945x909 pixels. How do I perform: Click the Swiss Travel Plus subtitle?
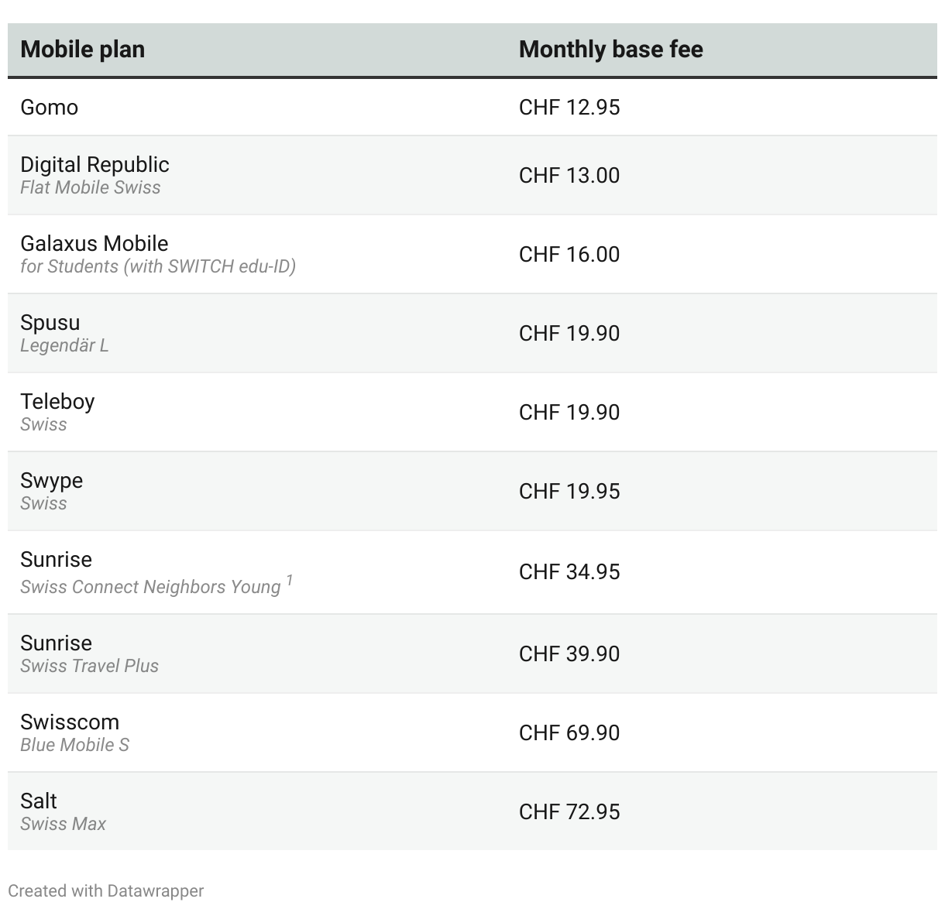point(89,666)
